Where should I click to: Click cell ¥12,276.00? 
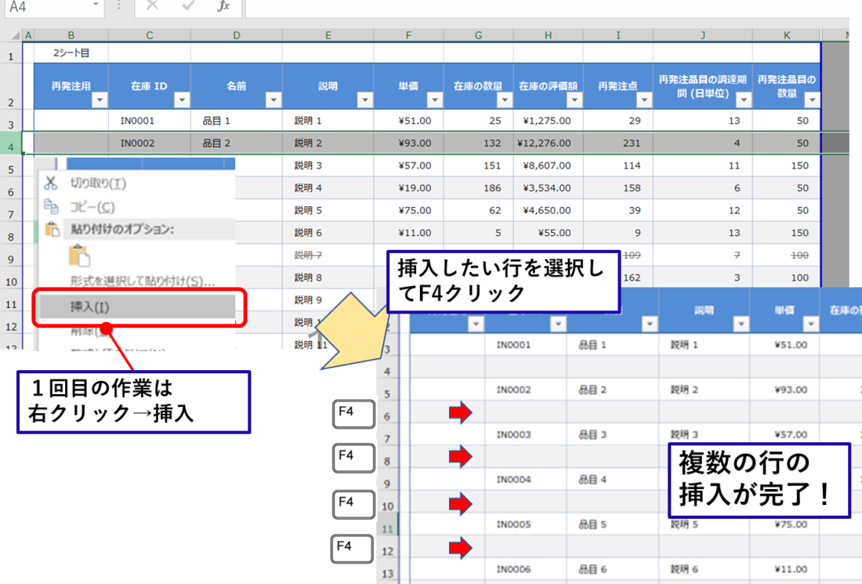pos(548,143)
